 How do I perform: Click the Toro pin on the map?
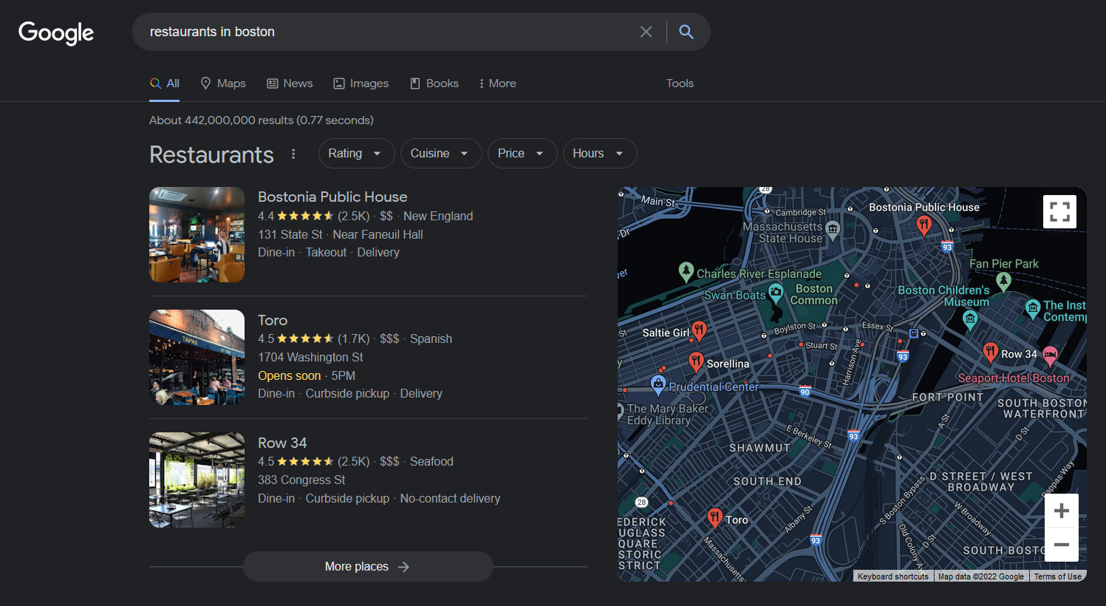point(714,517)
